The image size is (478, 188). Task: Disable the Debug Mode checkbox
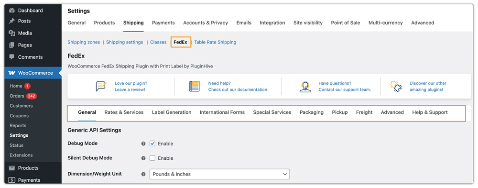point(153,144)
